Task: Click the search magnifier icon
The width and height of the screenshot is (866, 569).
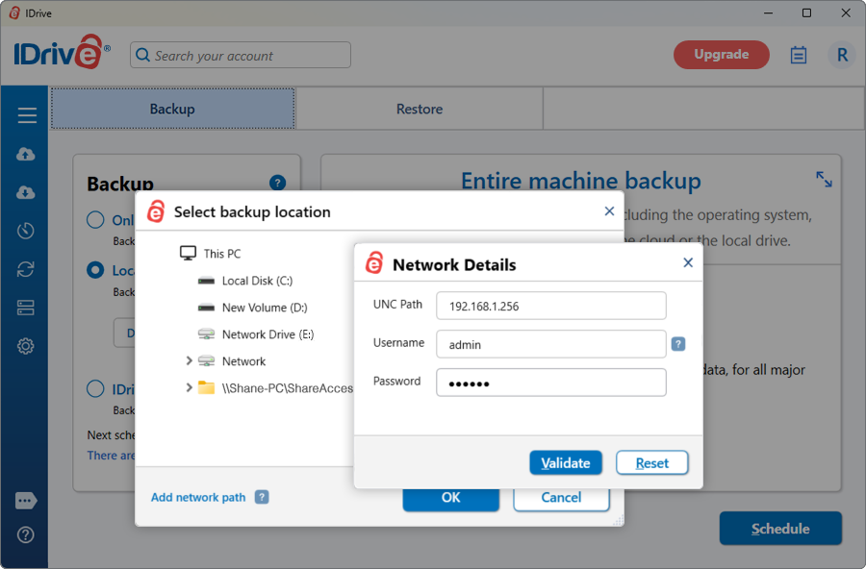Action: 142,55
